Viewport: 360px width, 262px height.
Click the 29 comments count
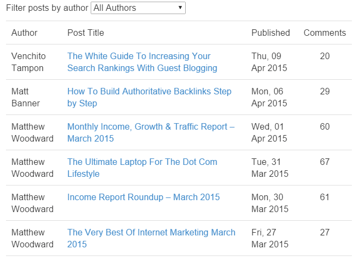pos(325,91)
